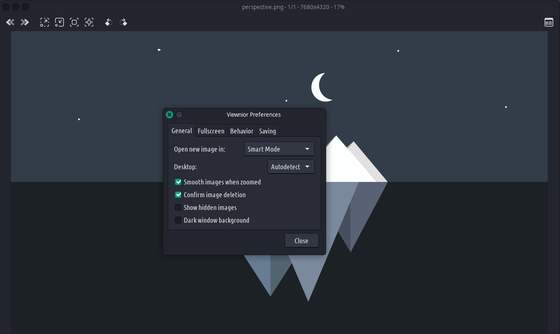The image size is (560, 334).
Task: Select the Saving tab
Action: pos(267,131)
